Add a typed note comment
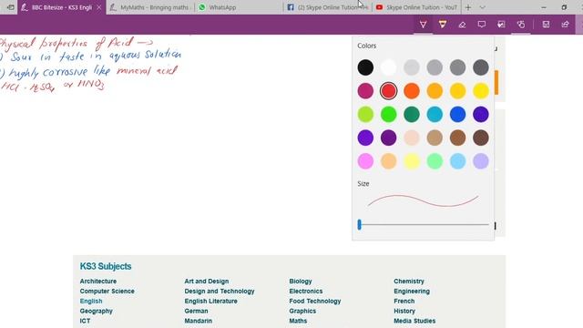583x328 pixels. click(482, 25)
